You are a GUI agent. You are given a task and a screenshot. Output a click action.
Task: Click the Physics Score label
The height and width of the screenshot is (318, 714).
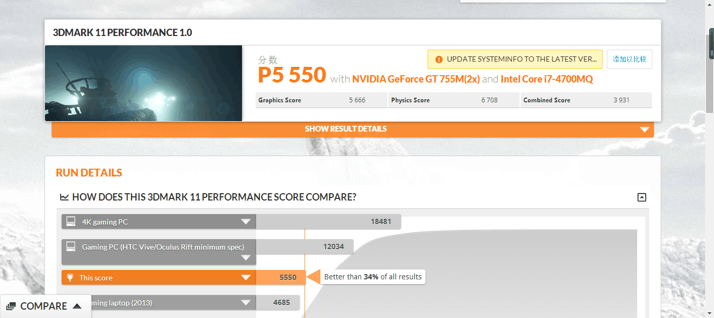[x=410, y=100]
